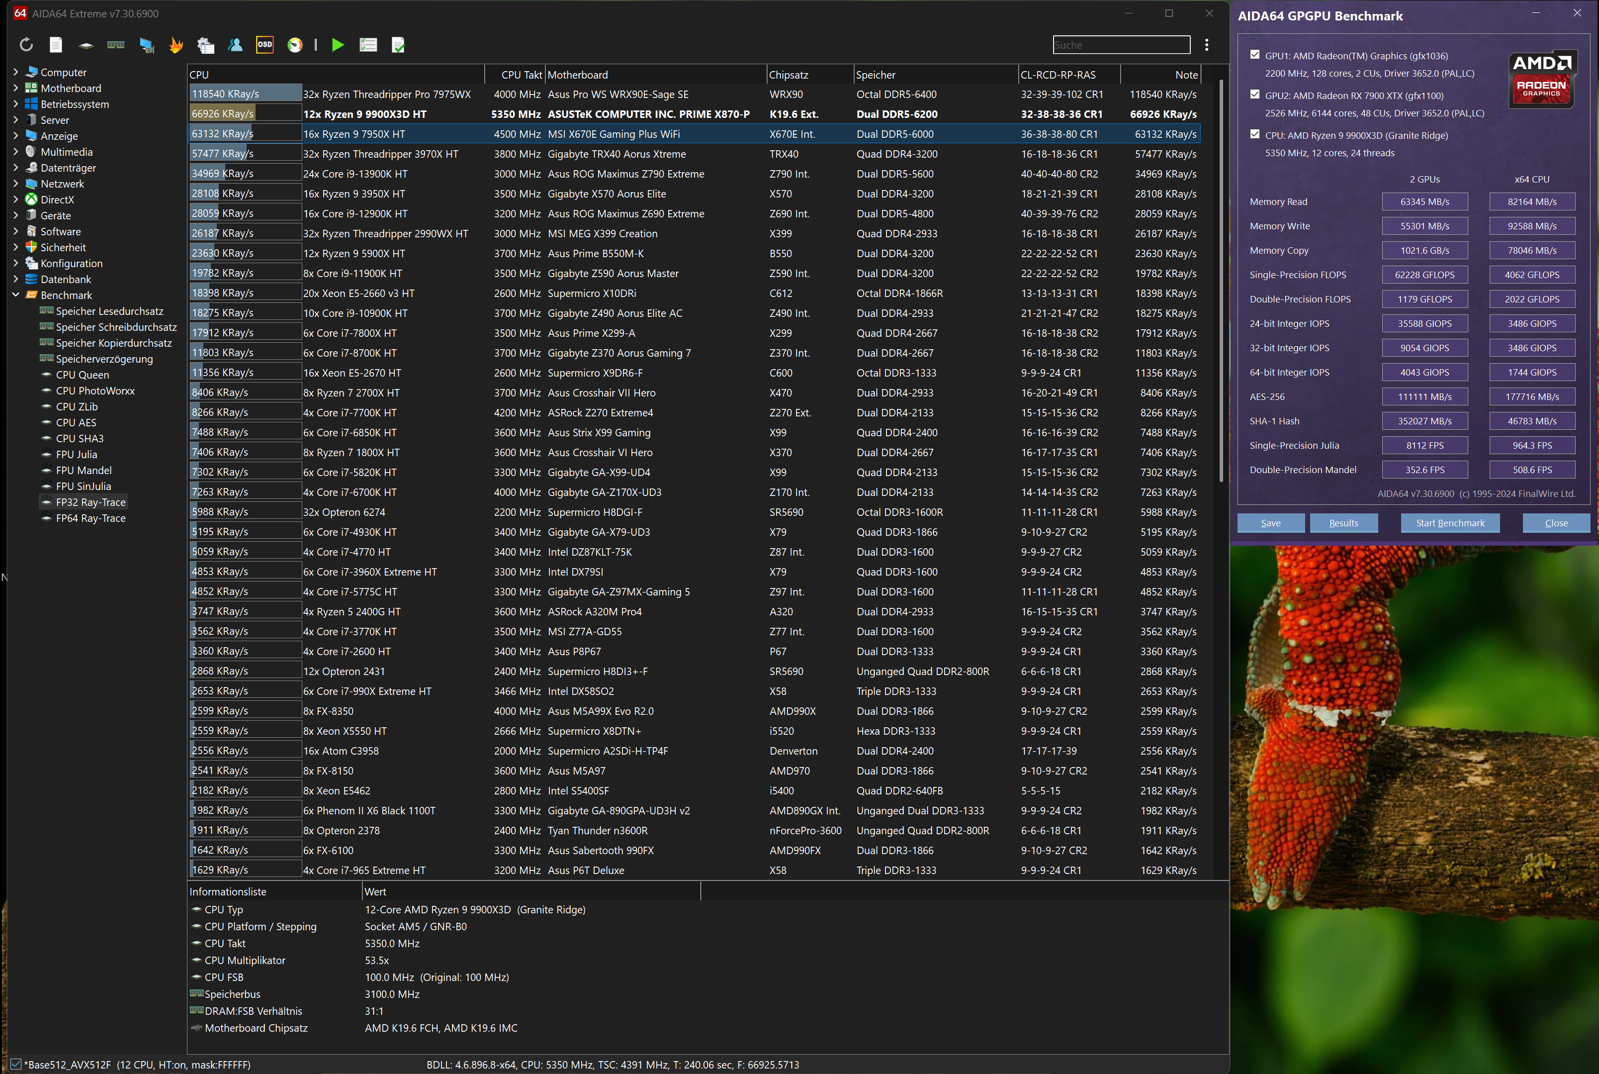This screenshot has height=1074, width=1599.
Task: Click Save in GPGPU Benchmark
Action: [1271, 523]
